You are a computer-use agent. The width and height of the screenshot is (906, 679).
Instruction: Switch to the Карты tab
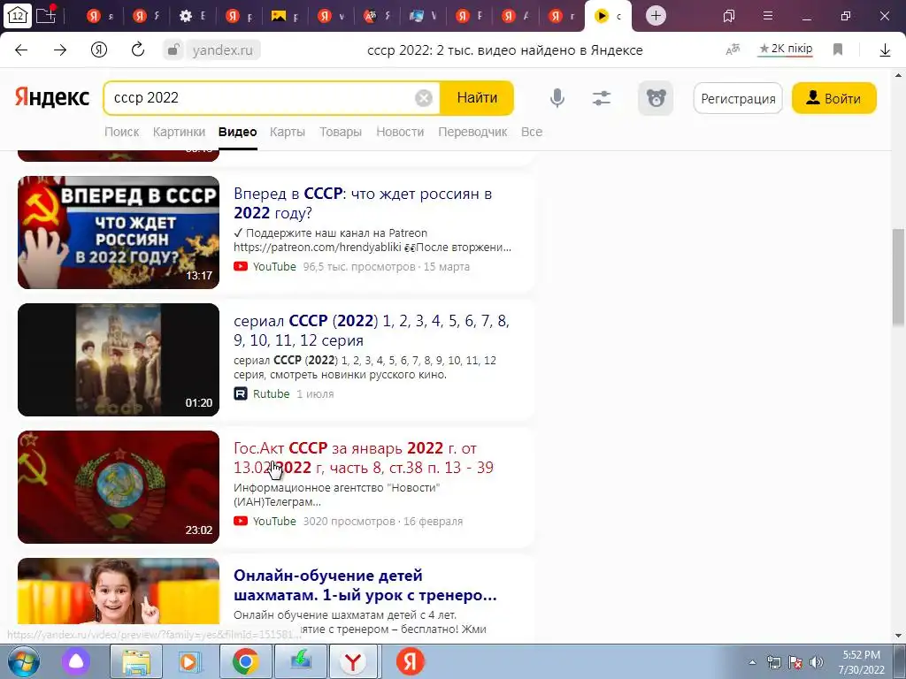(x=288, y=132)
